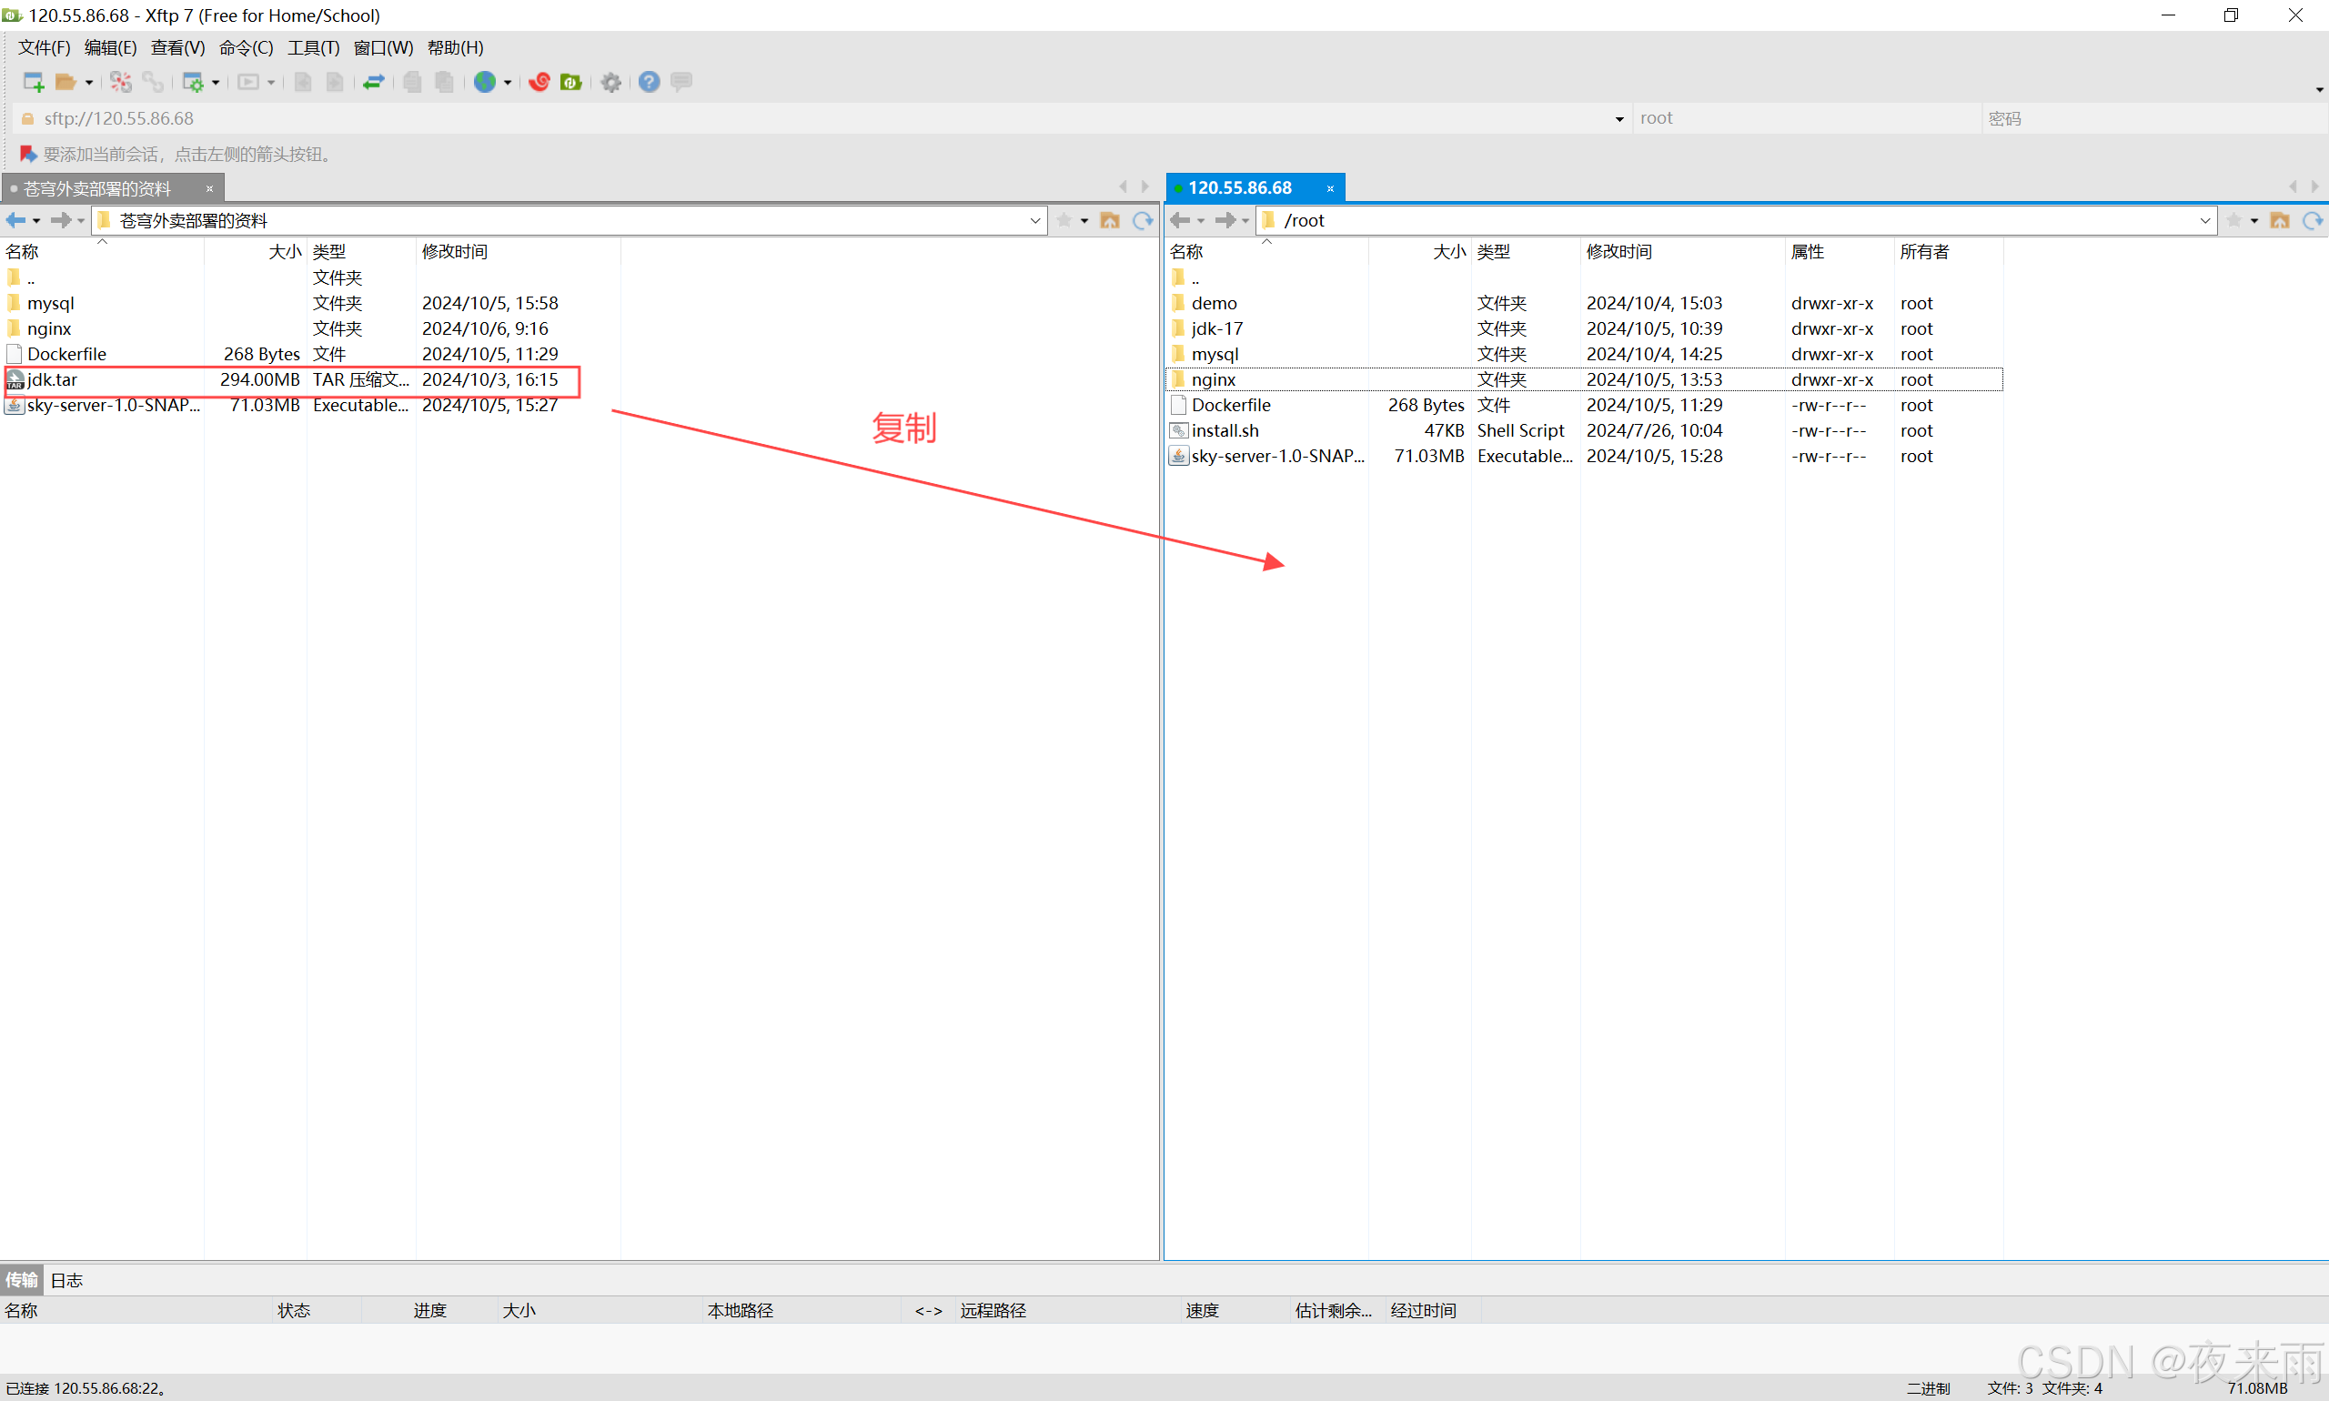This screenshot has height=1401, width=2329.
Task: Open the Xshell red swirl icon
Action: coord(539,82)
